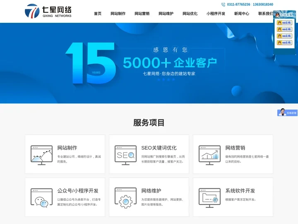The height and width of the screenshot is (224, 298).
Task: Visit the 新闻中心 page
Action: tap(242, 14)
